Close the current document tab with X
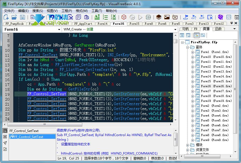This screenshot has height=163, width=241. point(236,23)
